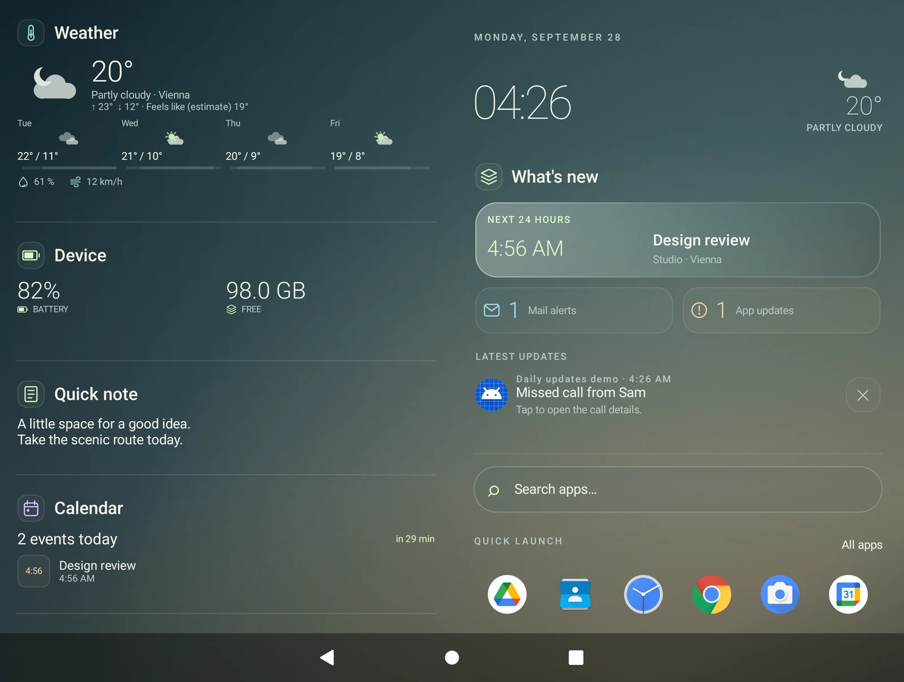Open Google Drive from quick launch
The height and width of the screenshot is (682, 904).
pos(507,594)
